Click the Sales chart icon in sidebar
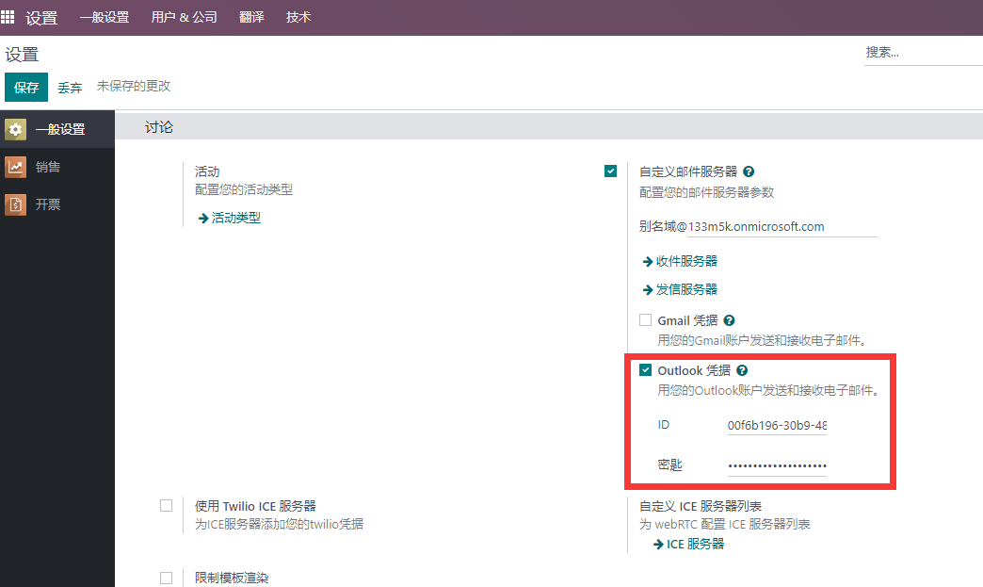 tap(16, 167)
